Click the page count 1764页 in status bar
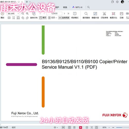The height and width of the screenshot is (129, 129). pyautogui.click(x=4, y=127)
